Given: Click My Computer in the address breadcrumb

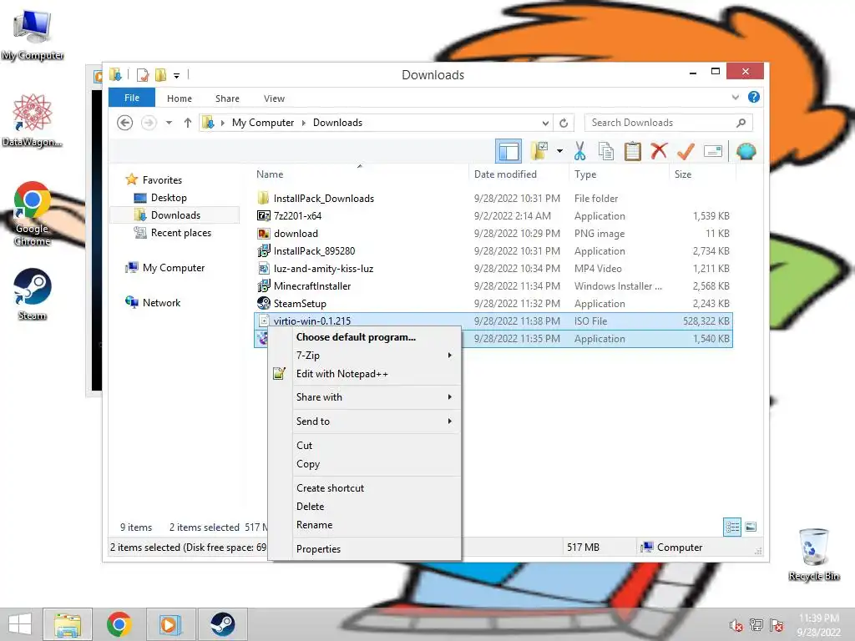Looking at the screenshot, I should tap(263, 123).
